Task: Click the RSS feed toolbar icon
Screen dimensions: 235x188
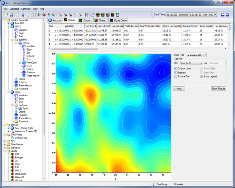Action: point(108,15)
